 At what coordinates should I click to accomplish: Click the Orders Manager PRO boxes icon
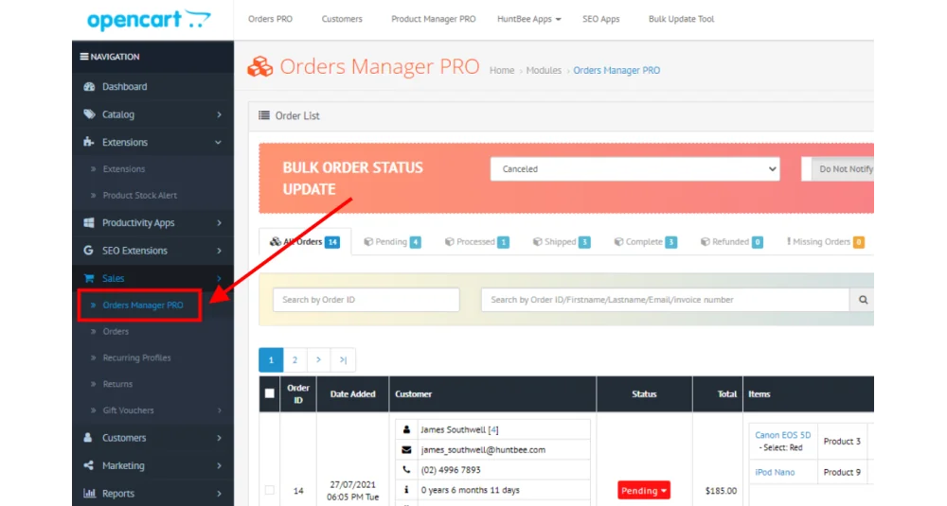pos(260,67)
